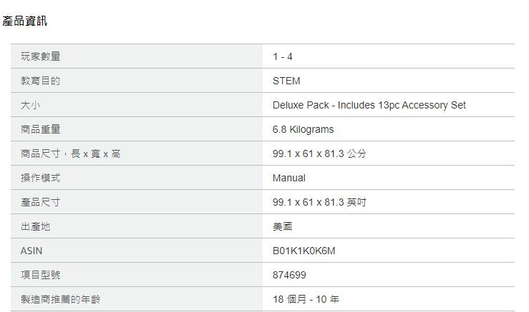Click the 商品尺寸，長 x 寬 x 高 label
Image resolution: width=529 pixels, height=312 pixels.
click(x=71, y=154)
